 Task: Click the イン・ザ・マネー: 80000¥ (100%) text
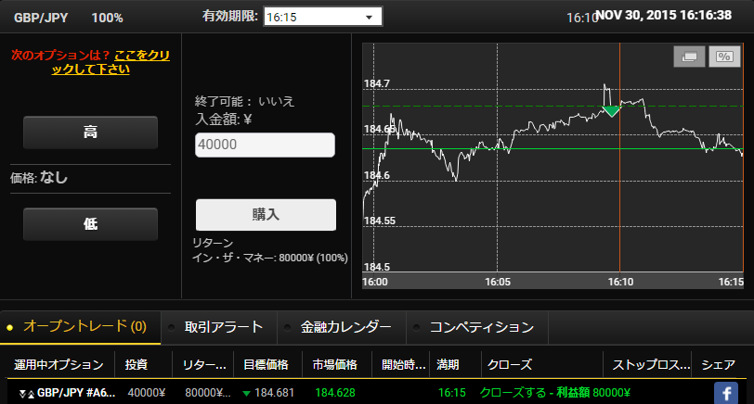tap(270, 258)
